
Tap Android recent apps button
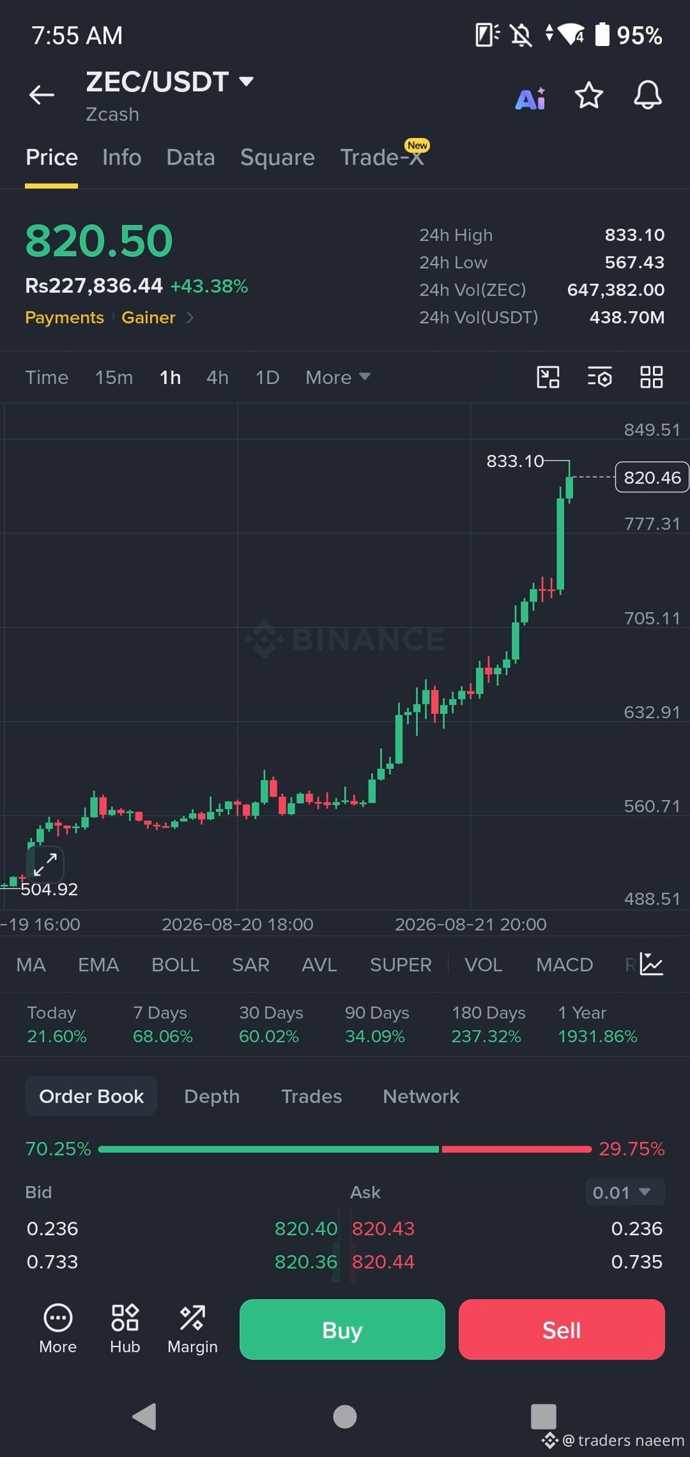click(x=544, y=1417)
